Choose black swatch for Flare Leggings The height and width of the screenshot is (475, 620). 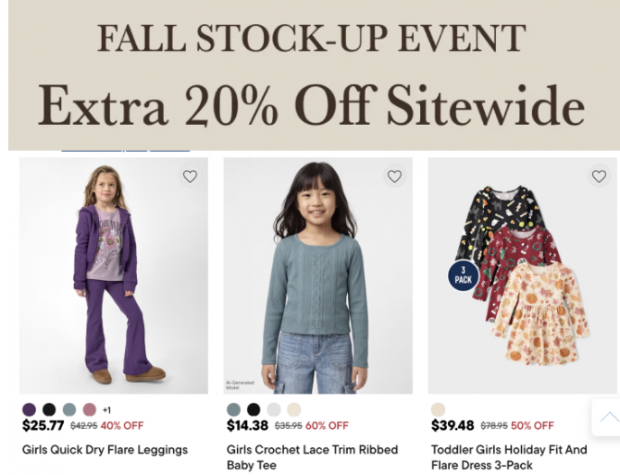click(49, 409)
